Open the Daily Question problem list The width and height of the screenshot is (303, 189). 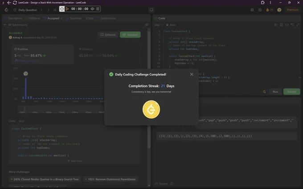point(25,10)
